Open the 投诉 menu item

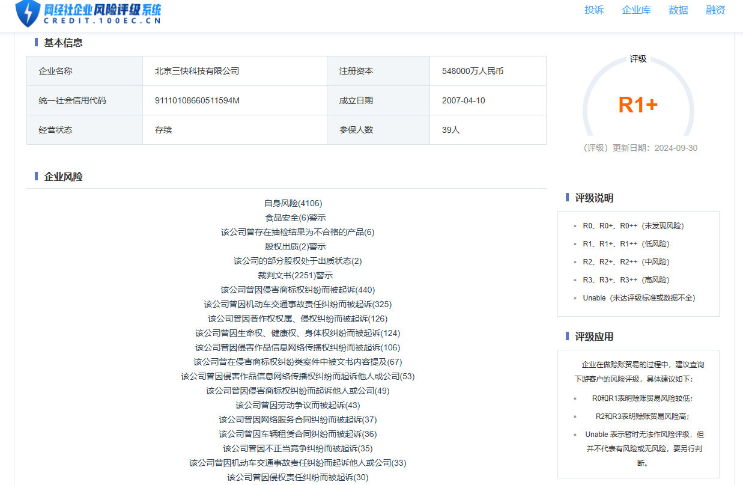tap(594, 10)
